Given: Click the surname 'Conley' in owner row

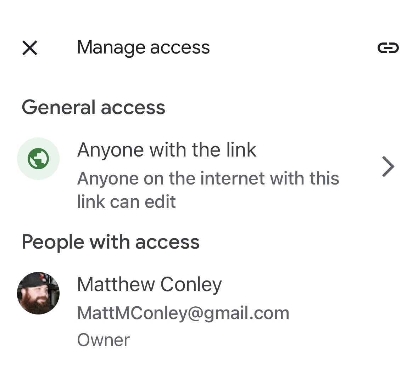Looking at the screenshot, I should click(x=191, y=284).
